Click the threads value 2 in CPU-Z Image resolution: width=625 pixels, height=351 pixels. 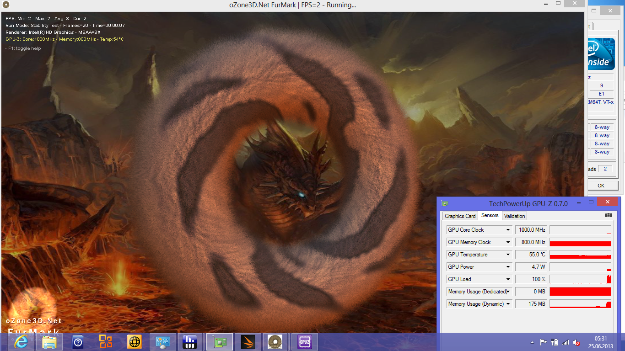tap(605, 169)
